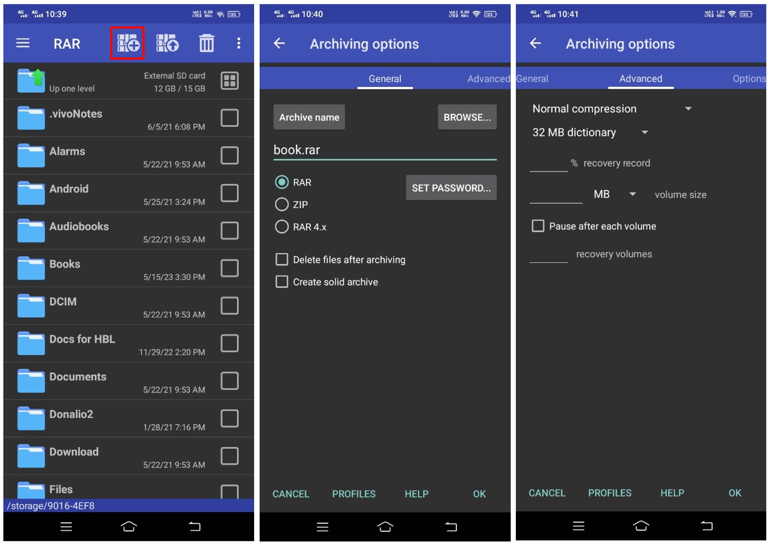This screenshot has width=770, height=543.
Task: Open the Android folder icon
Action: [31, 193]
